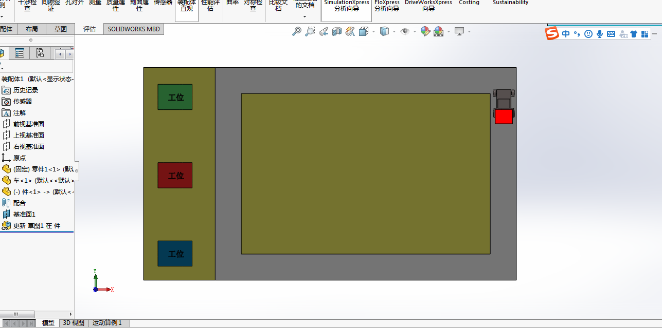Click the 性能评估 toolbar button
The width and height of the screenshot is (662, 328).
point(210,6)
